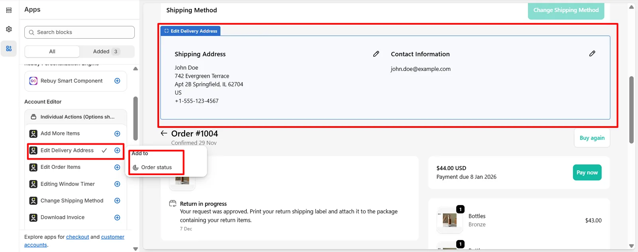Open the settings gear in left rail
The width and height of the screenshot is (638, 252).
[9, 29]
